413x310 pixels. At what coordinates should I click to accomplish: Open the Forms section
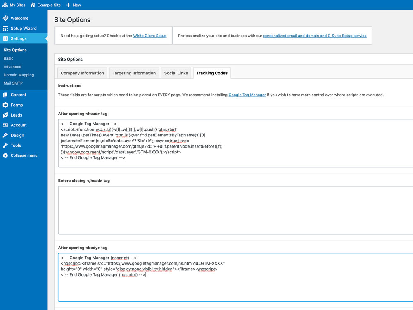coord(24,105)
